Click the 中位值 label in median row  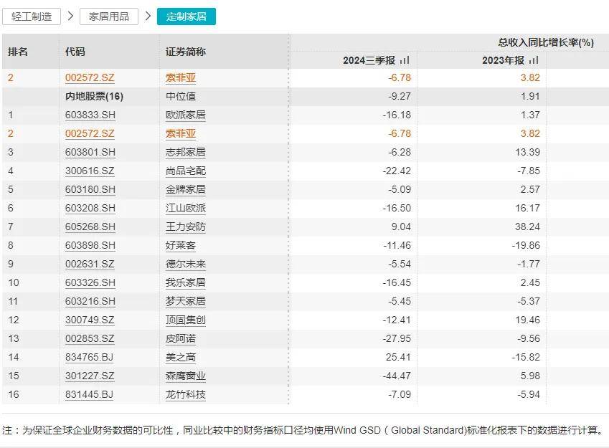tap(181, 96)
